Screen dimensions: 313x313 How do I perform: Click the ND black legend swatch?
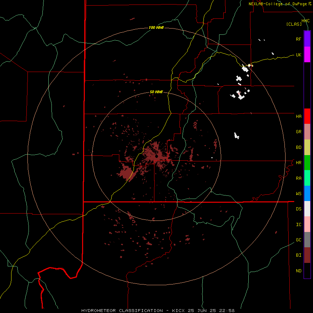coord(307,271)
